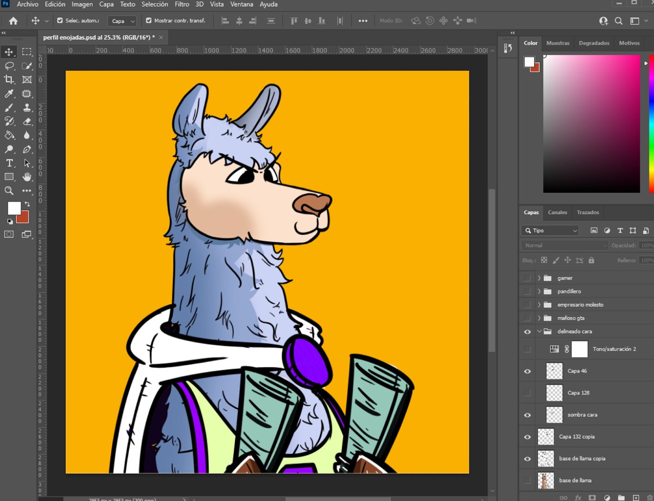Switch to the Muestras tab
The height and width of the screenshot is (501, 654).
coord(558,43)
